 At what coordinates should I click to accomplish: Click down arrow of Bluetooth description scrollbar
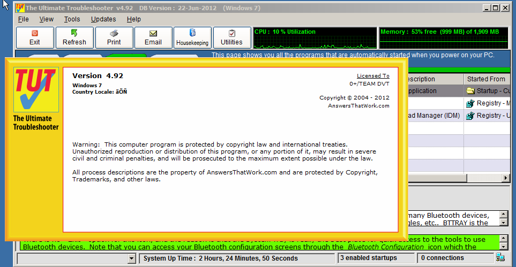[504, 223]
